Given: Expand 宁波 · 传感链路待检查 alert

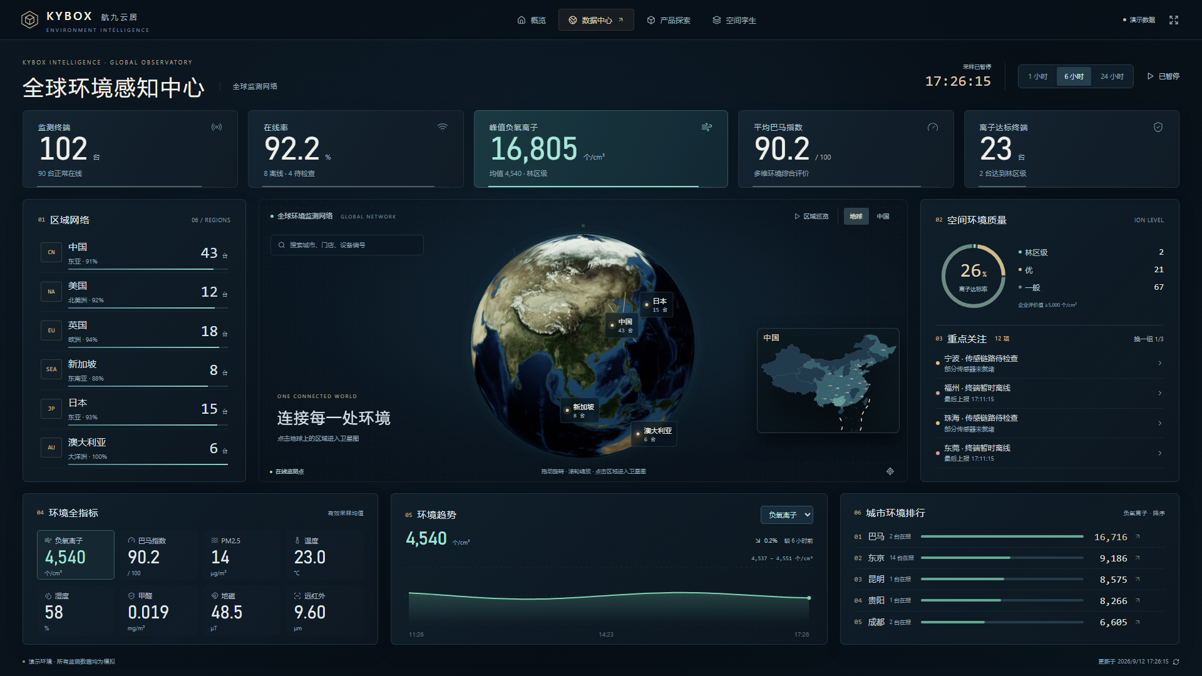Looking at the screenshot, I should (x=1049, y=363).
